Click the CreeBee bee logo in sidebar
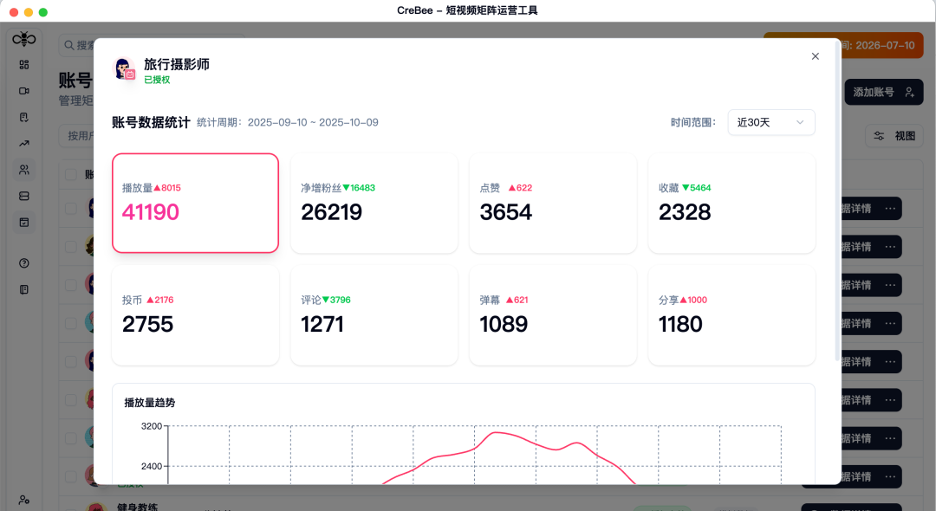The image size is (936, 511). [x=24, y=39]
